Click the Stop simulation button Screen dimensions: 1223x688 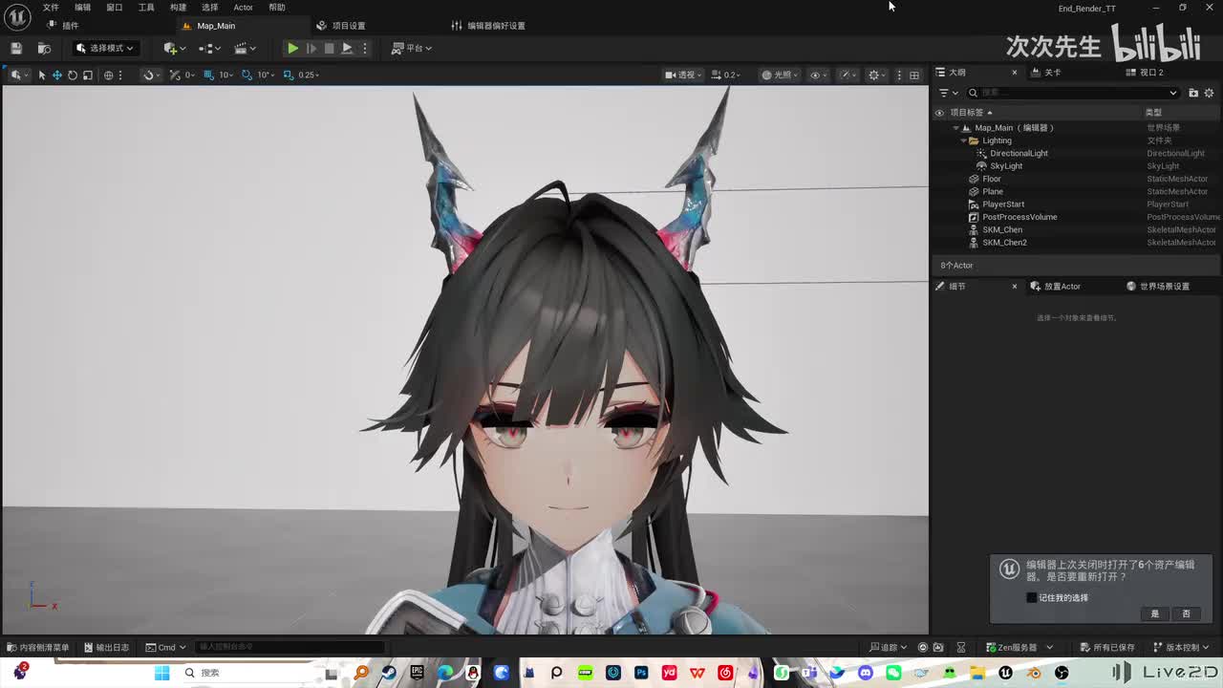(329, 48)
